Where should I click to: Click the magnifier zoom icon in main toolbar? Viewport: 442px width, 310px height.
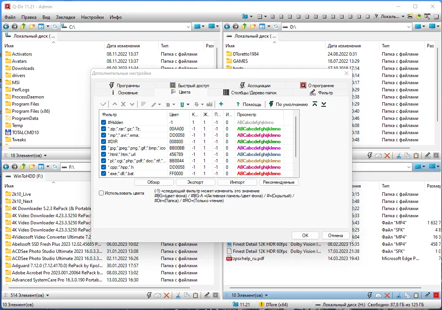pyautogui.click(x=427, y=17)
